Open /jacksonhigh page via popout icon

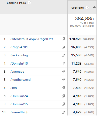pyautogui.click(x=64, y=55)
